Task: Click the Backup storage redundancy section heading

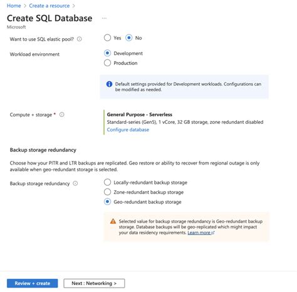Action: [x=43, y=150]
